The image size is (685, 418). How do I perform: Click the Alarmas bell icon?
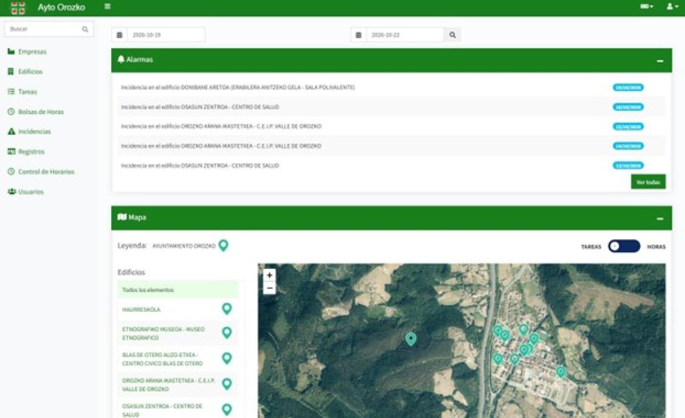121,59
